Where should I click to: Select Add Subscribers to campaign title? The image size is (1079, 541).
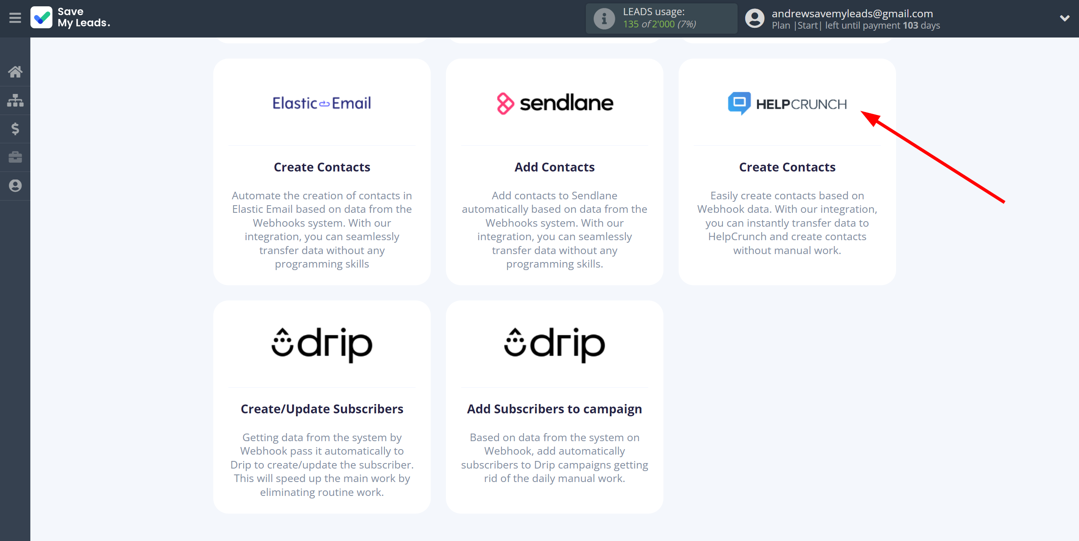point(555,409)
